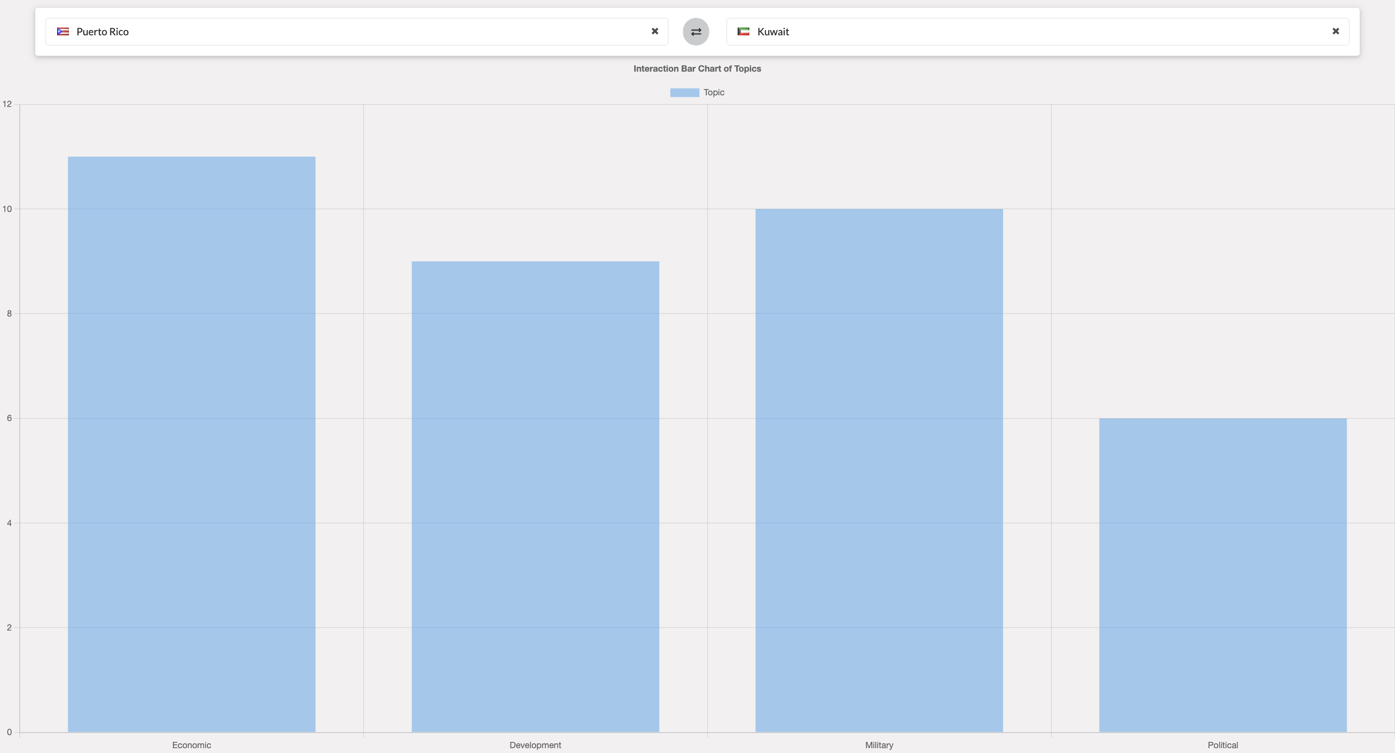Open the Kuwait country dropdown
This screenshot has width=1395, height=753.
[x=1038, y=32]
